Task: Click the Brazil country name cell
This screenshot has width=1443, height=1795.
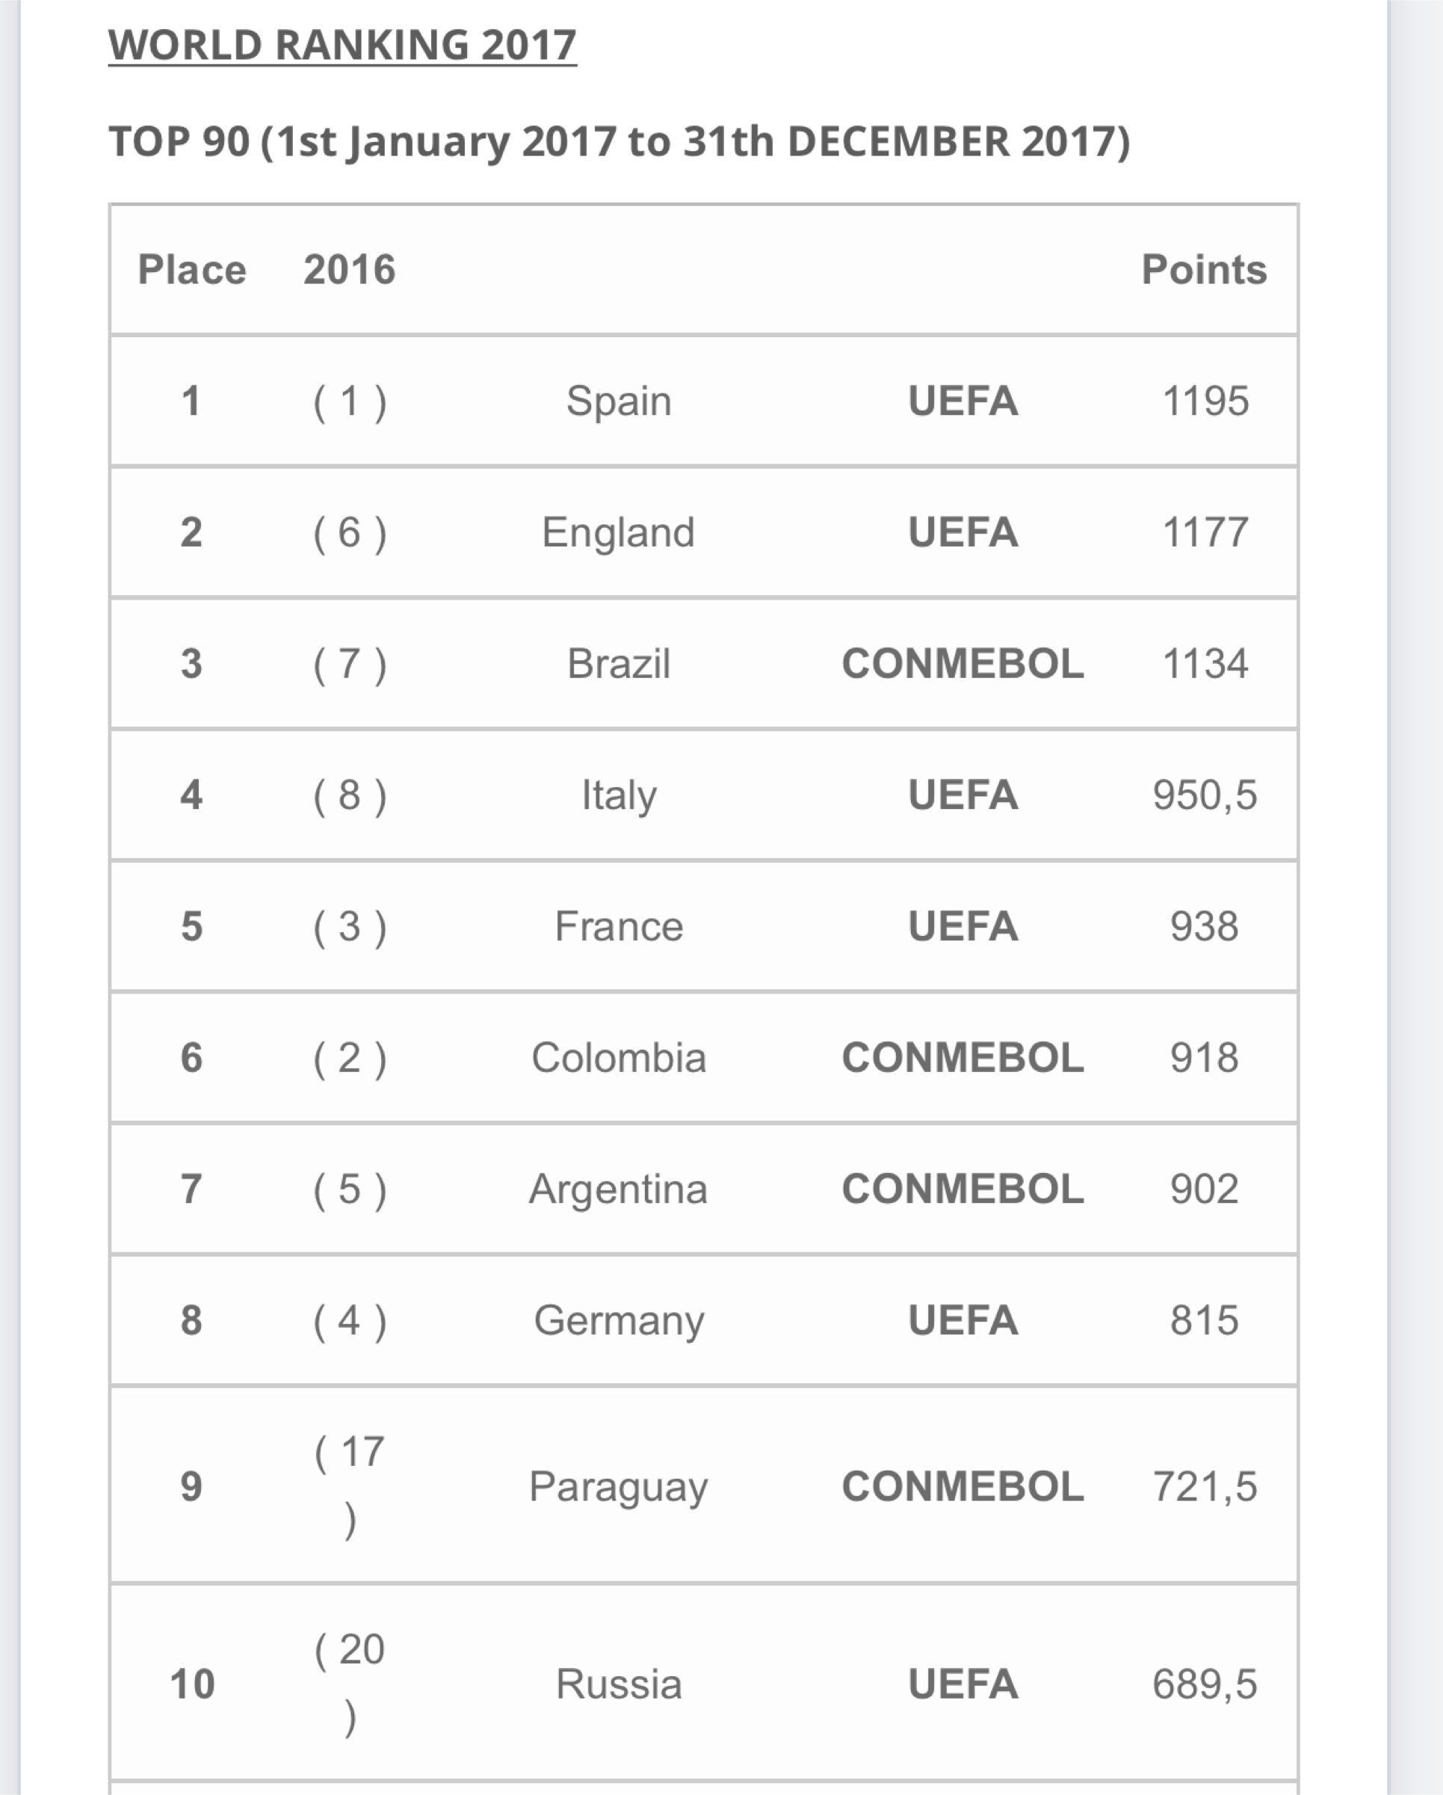Action: click(x=618, y=664)
